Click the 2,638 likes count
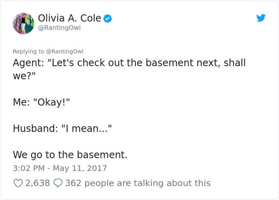The height and width of the screenshot is (200, 279). point(37,183)
